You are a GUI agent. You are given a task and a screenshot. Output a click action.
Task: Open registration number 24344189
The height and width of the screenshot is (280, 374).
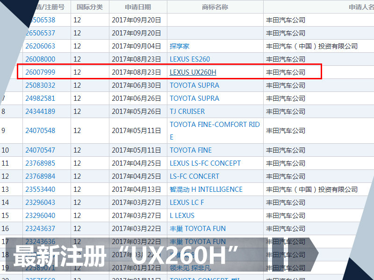40,112
